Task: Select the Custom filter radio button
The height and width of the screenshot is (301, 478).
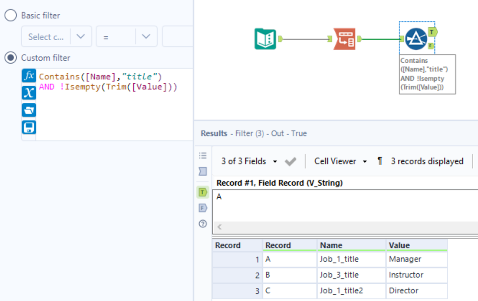Action: tap(10, 58)
